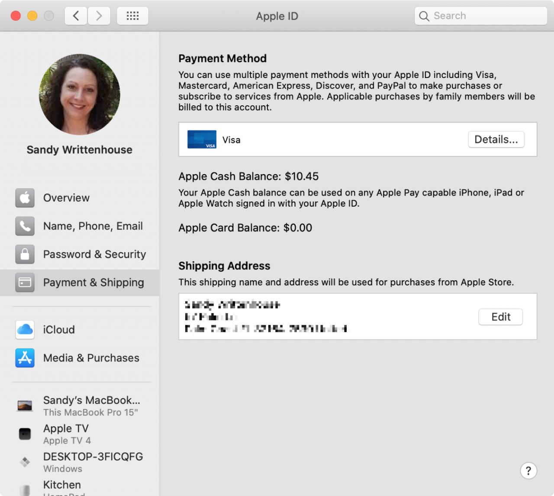Click Apple Card Balance: $0.00

245,228
